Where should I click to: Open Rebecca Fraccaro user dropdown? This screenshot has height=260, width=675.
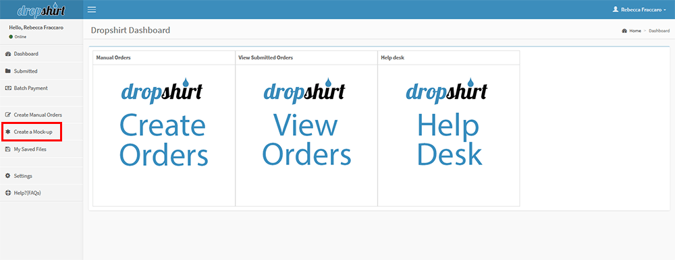tap(639, 9)
